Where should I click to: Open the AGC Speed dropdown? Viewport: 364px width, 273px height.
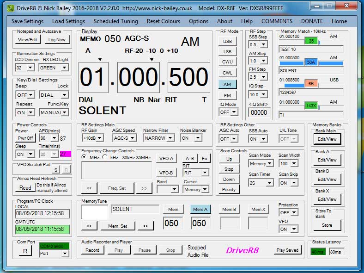pos(132,138)
